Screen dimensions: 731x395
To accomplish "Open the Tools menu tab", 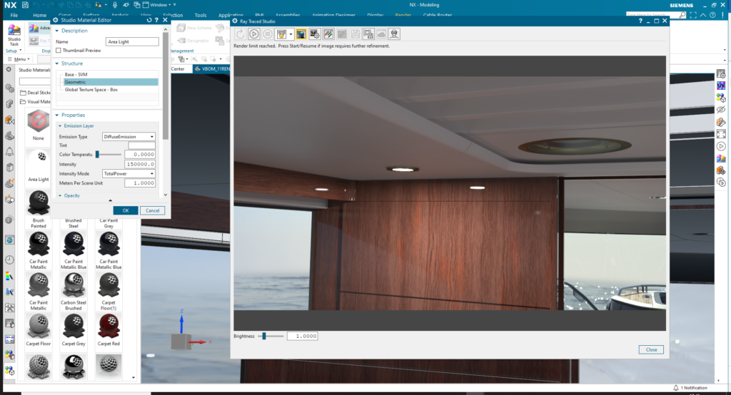I will (201, 15).
